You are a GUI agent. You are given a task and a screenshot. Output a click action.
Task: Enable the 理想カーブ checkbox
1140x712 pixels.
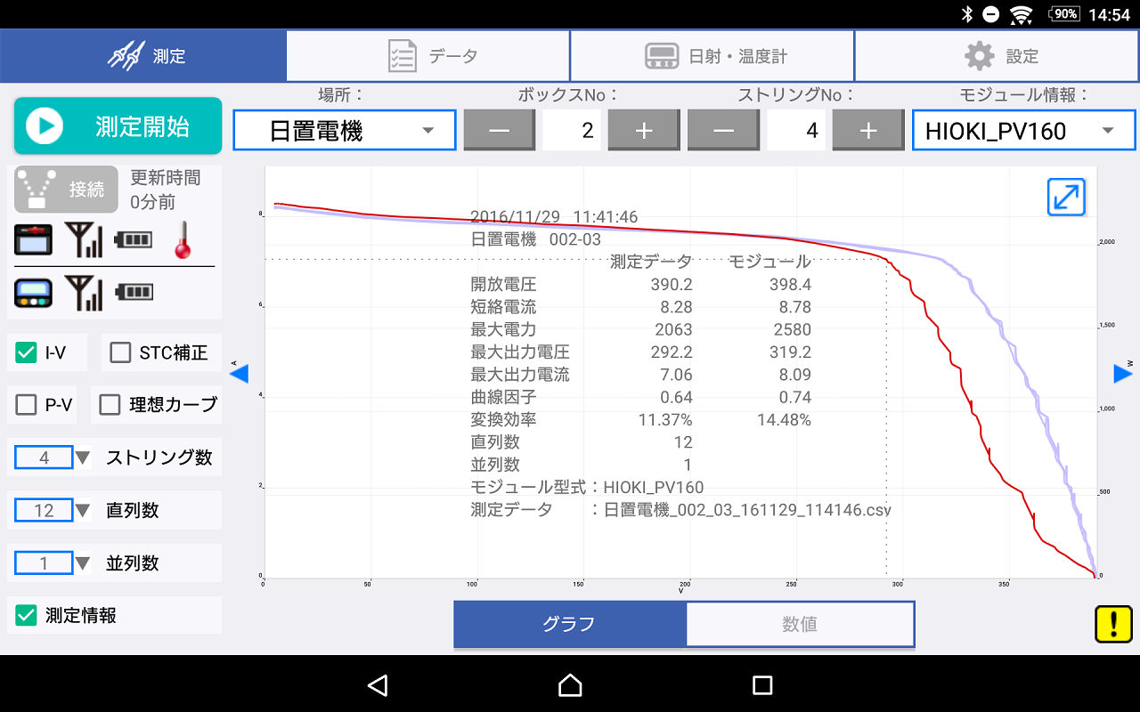(110, 405)
